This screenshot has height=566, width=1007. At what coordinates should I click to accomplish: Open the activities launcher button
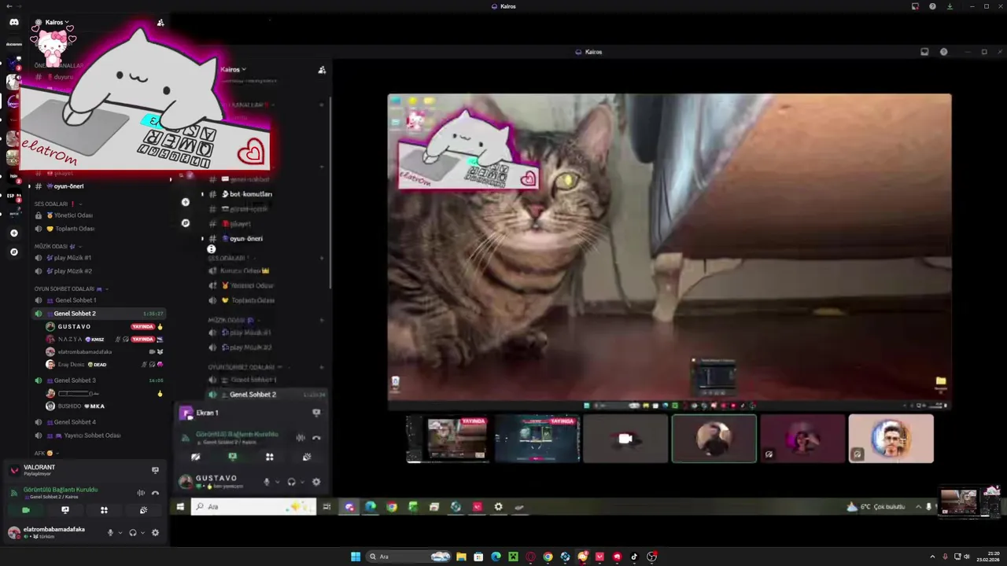coord(104,510)
